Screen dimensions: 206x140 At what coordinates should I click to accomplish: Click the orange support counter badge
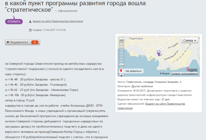click(35, 42)
